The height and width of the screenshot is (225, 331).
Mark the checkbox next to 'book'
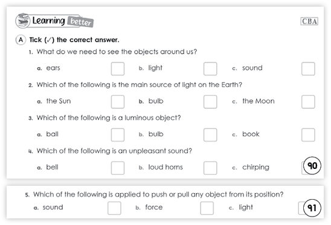click(308, 135)
